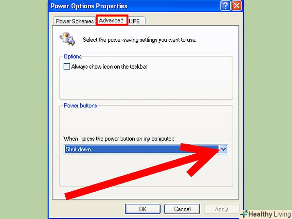
Task: Confirm settings with the OK button
Action: tap(143, 209)
